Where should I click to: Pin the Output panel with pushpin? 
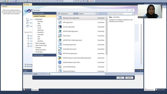click(141, 71)
